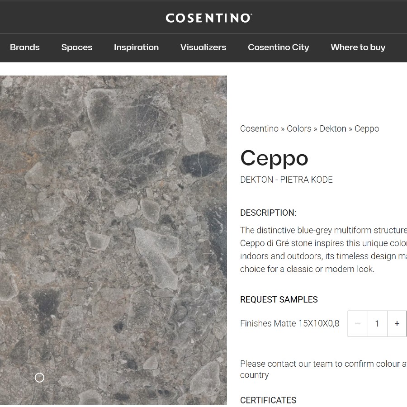
Task: Click the Cosentino logo
Action: point(208,17)
